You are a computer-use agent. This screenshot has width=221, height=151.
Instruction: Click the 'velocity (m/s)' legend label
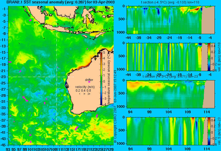pyautogui.click(x=85, y=87)
